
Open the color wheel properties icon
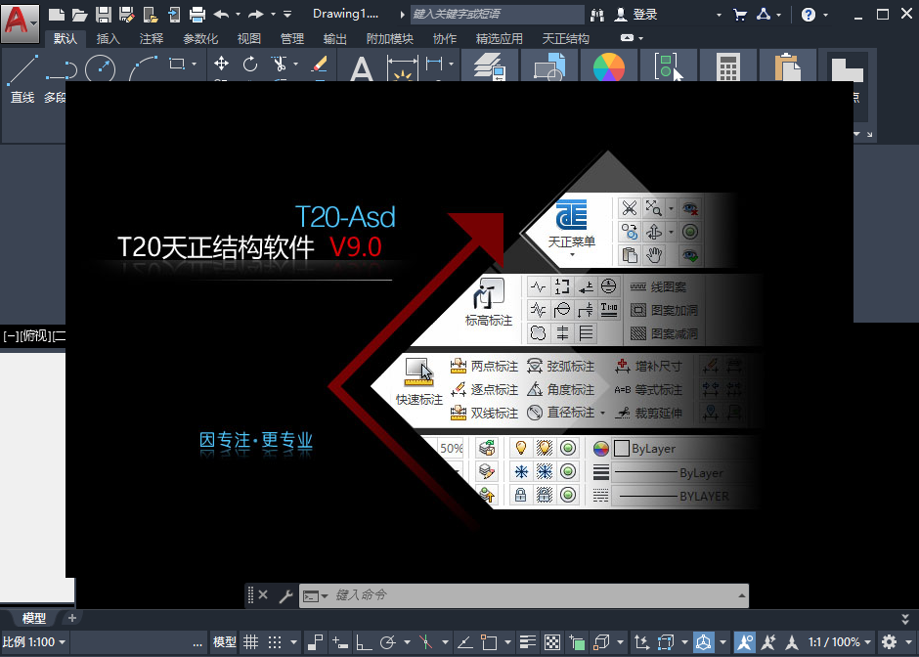tap(608, 68)
